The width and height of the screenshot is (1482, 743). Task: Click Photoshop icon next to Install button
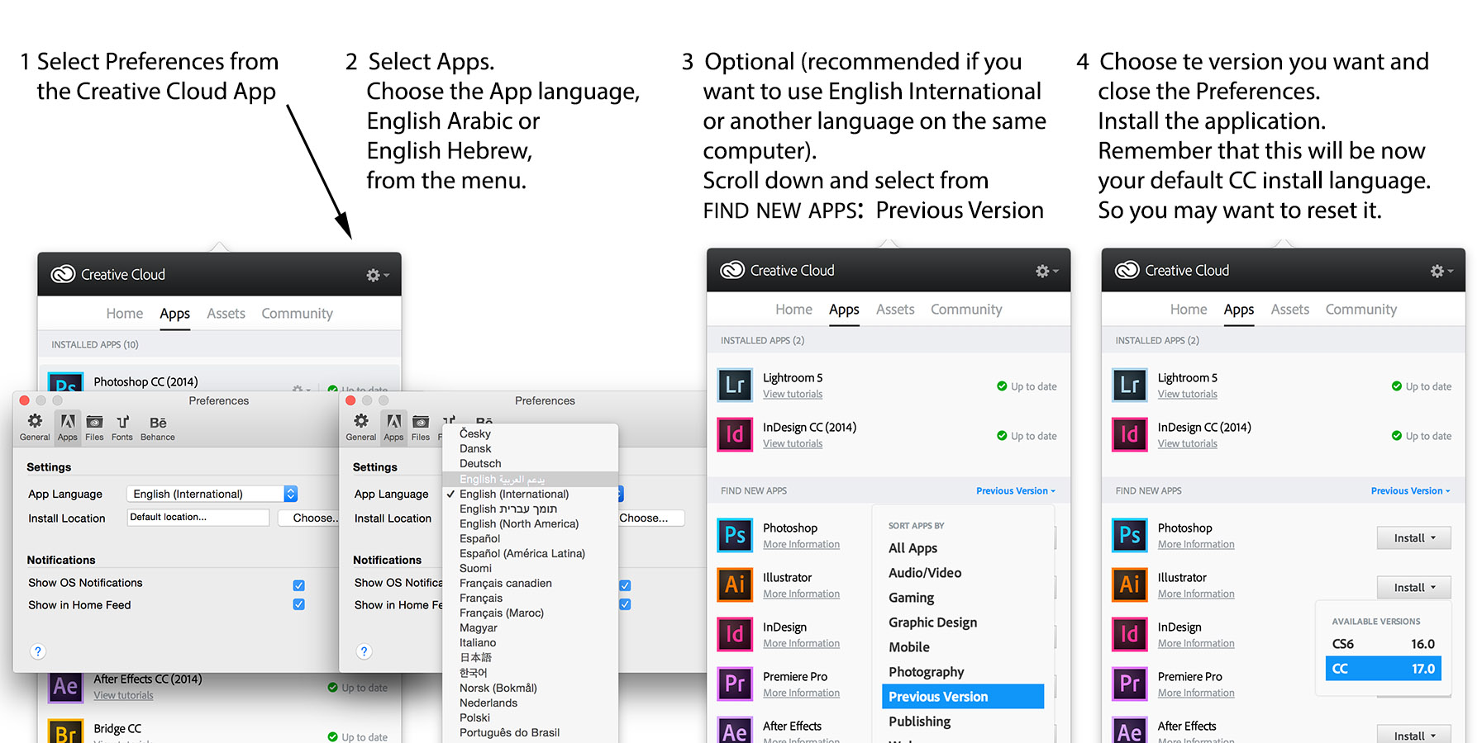pos(1130,536)
